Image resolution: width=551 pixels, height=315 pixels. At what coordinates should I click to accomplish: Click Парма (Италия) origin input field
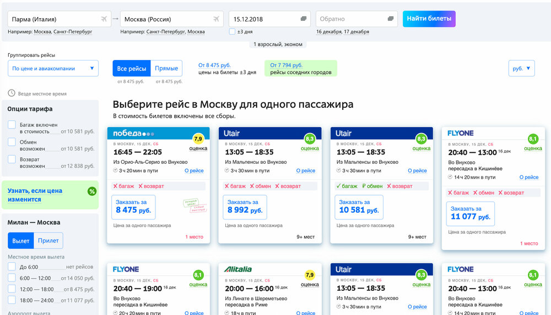coord(60,19)
